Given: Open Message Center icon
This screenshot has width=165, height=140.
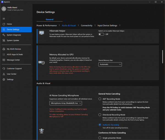Looking at the screenshot, I should pos(4,60).
